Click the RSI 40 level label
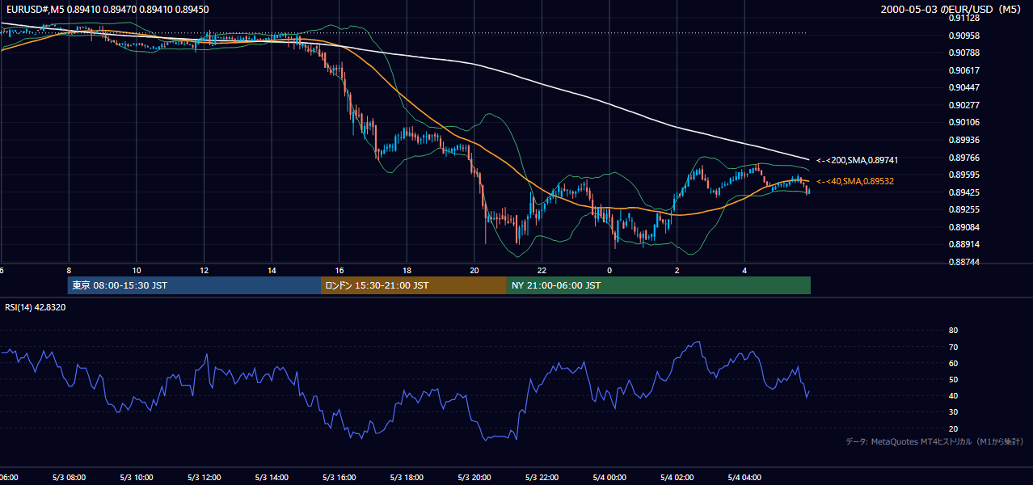This screenshot has width=1033, height=485. (953, 395)
